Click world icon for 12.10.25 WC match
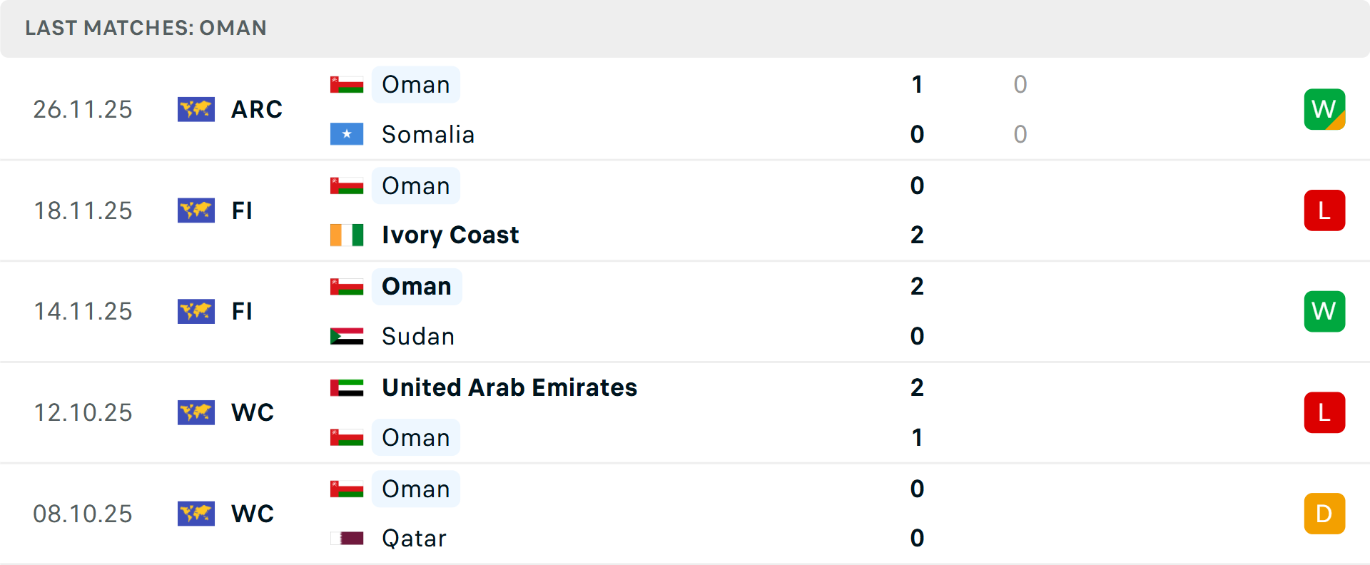 pos(196,412)
